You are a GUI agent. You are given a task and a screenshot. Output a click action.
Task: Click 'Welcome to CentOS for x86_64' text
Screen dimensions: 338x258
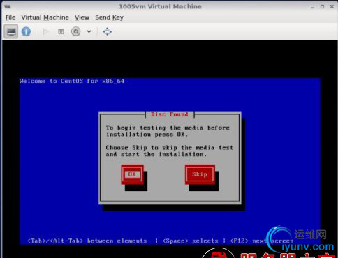coord(72,81)
